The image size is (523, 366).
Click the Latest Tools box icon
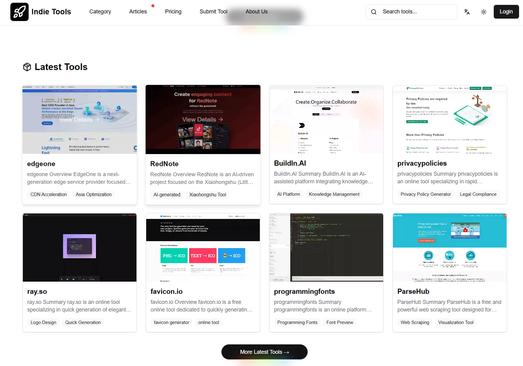tap(27, 67)
